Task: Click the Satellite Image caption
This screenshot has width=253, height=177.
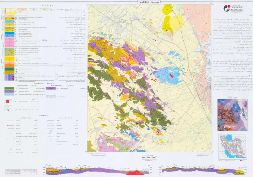Action: (232, 97)
